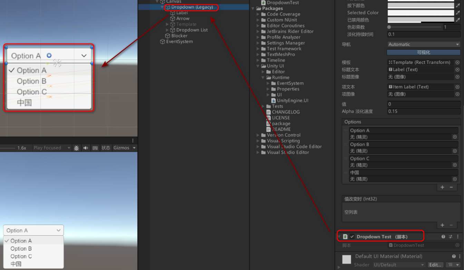Image resolution: width=464 pixels, height=270 pixels.
Task: Expand the Dropdown List object in hierarchy
Action: click(167, 30)
